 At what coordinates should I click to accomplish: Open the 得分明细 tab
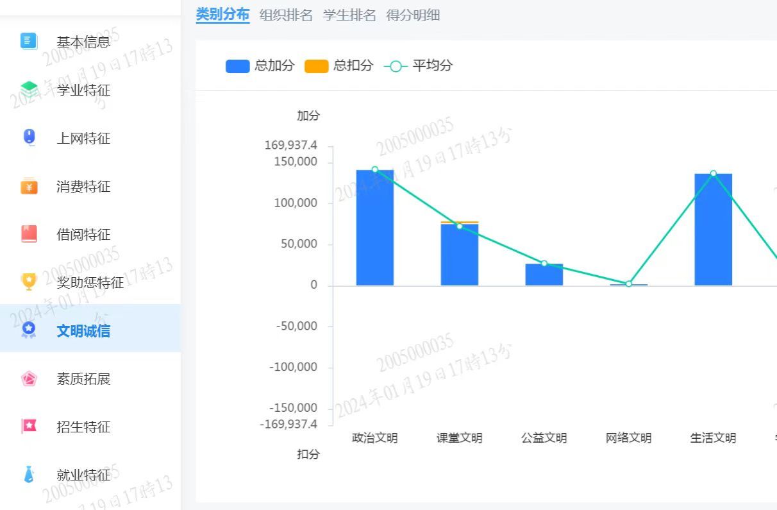[413, 15]
